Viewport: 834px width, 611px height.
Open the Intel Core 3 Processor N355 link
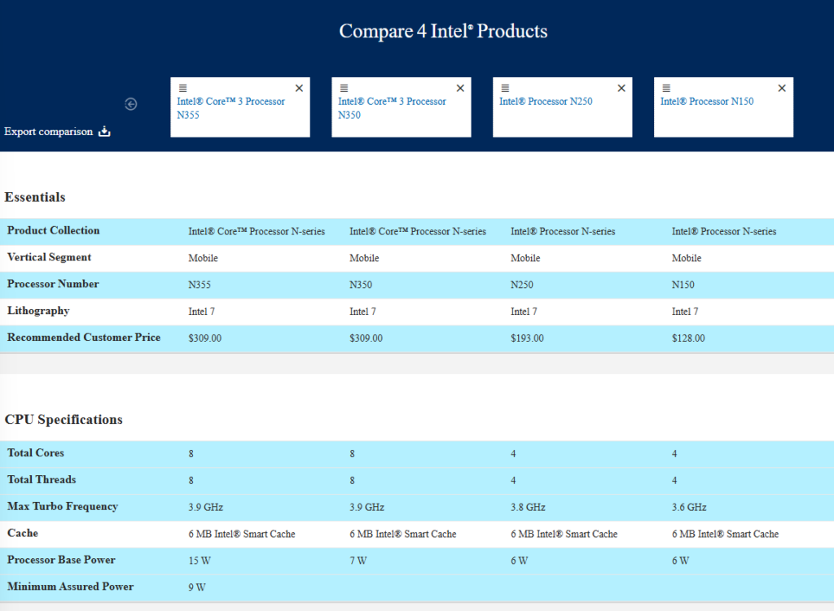click(230, 108)
